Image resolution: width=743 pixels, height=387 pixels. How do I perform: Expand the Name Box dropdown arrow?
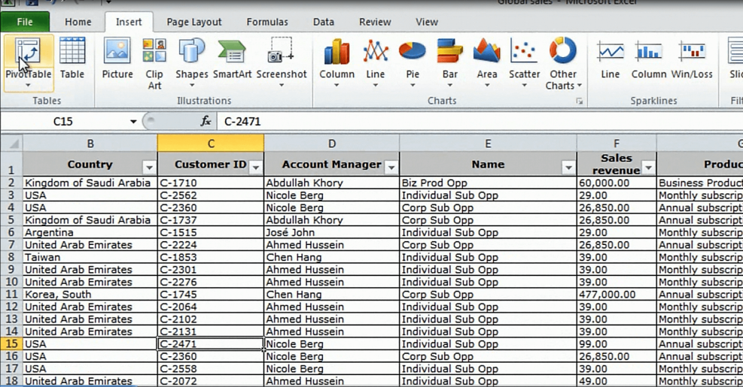pos(133,122)
